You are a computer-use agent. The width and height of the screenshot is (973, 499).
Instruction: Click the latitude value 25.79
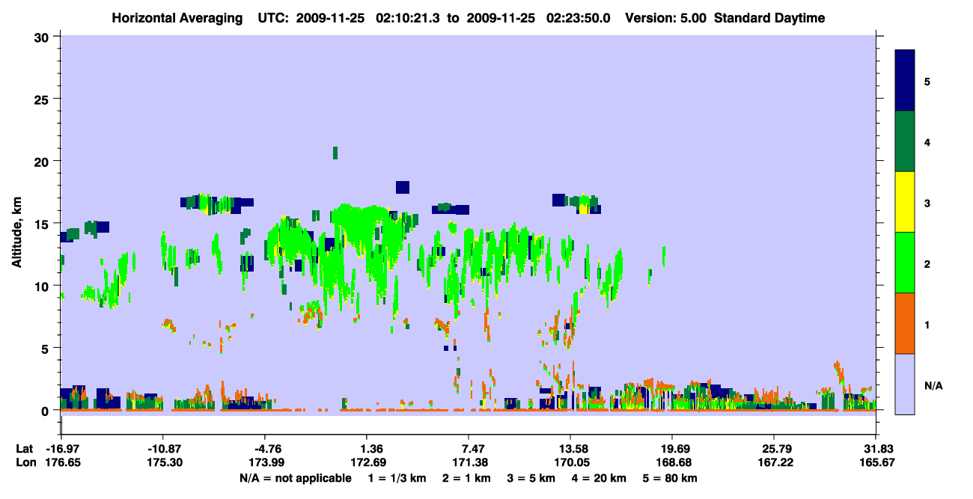point(774,449)
